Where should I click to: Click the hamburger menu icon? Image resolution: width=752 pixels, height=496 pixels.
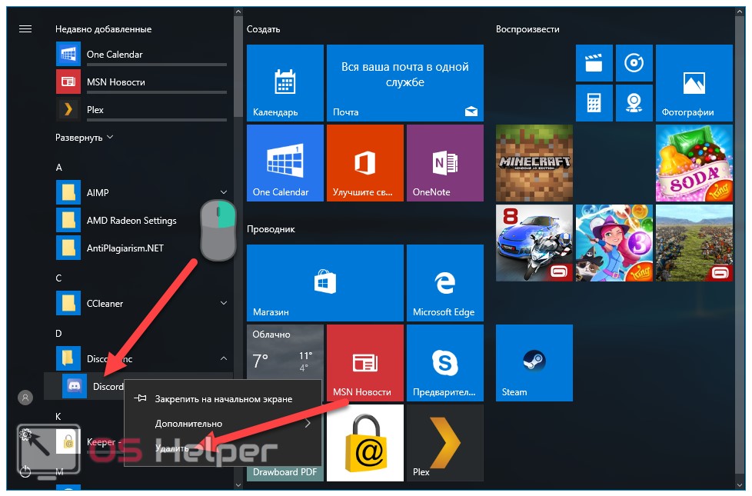point(25,28)
